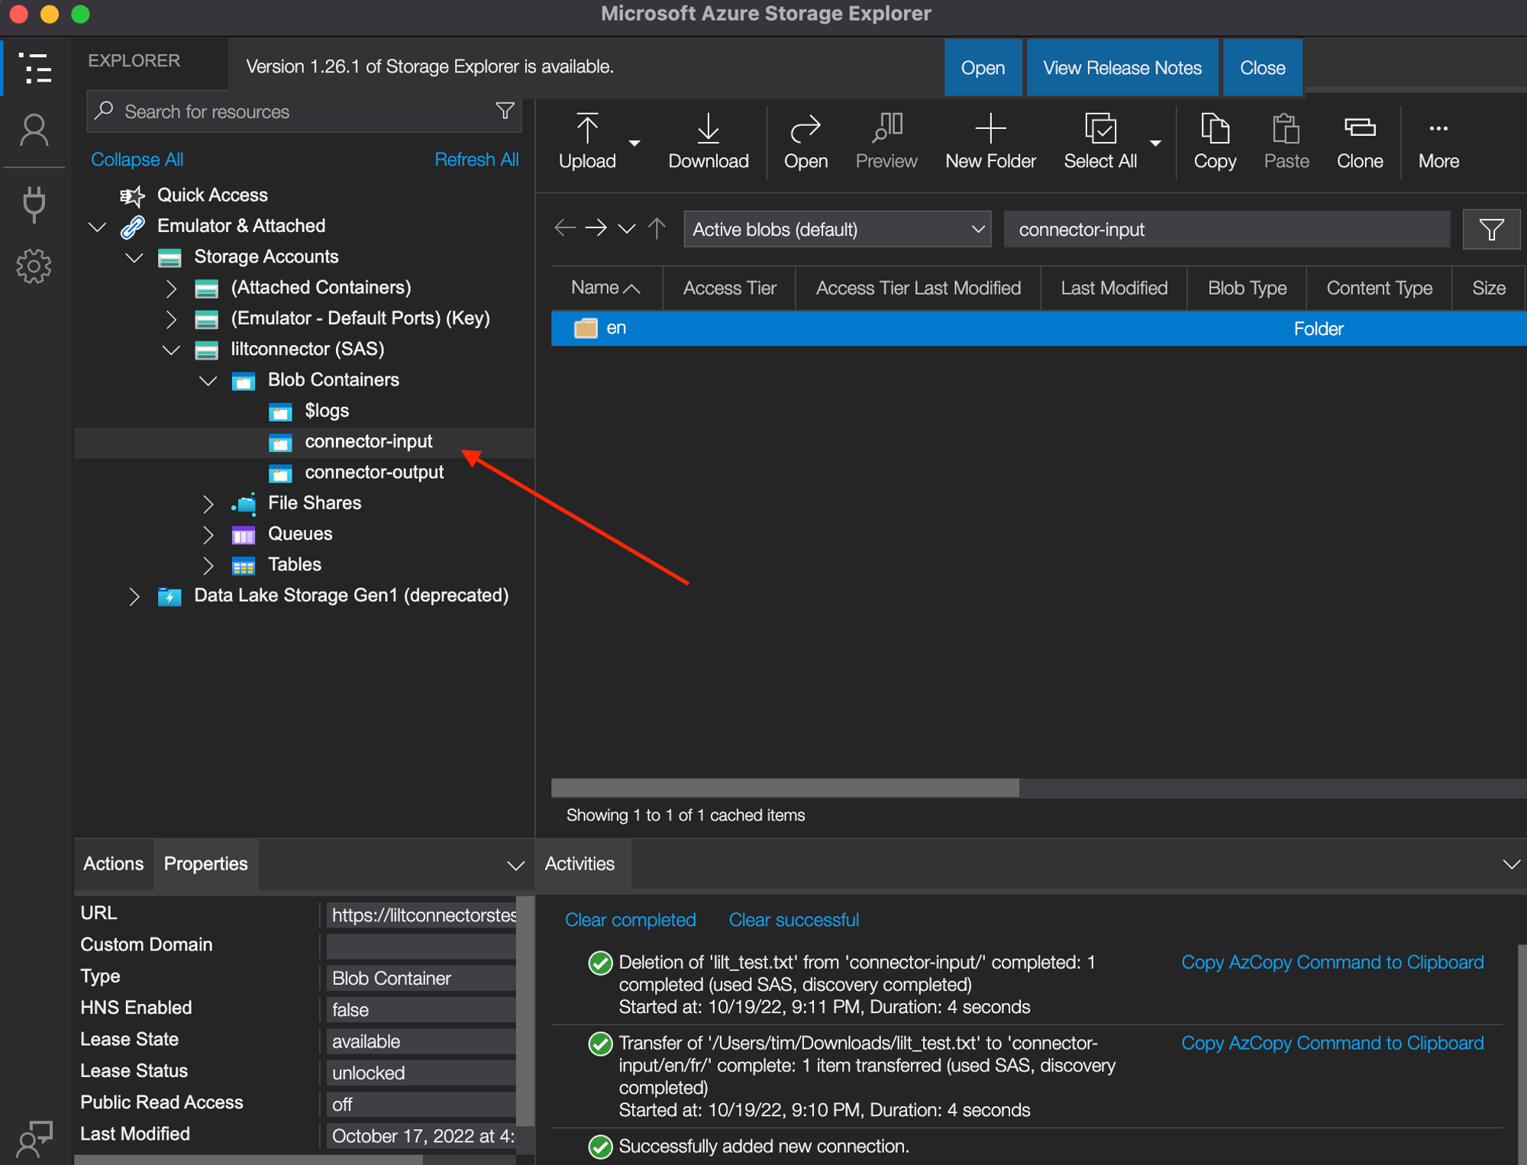
Task: Click the Collapse All link
Action: [x=137, y=160]
